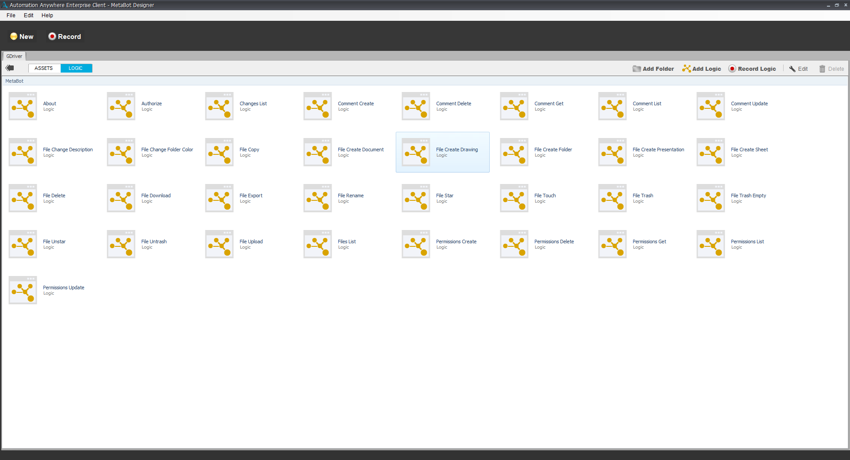
Task: Start recording with the Record button
Action: 65,37
